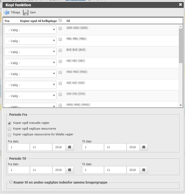Click the Gem save floppy disk icon
Viewport: 185px width, 194px height.
click(x=25, y=12)
